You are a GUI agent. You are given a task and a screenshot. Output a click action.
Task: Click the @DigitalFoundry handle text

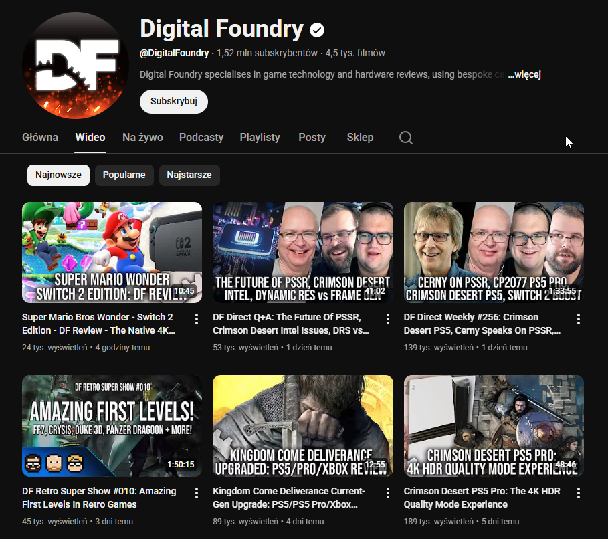pyautogui.click(x=174, y=53)
